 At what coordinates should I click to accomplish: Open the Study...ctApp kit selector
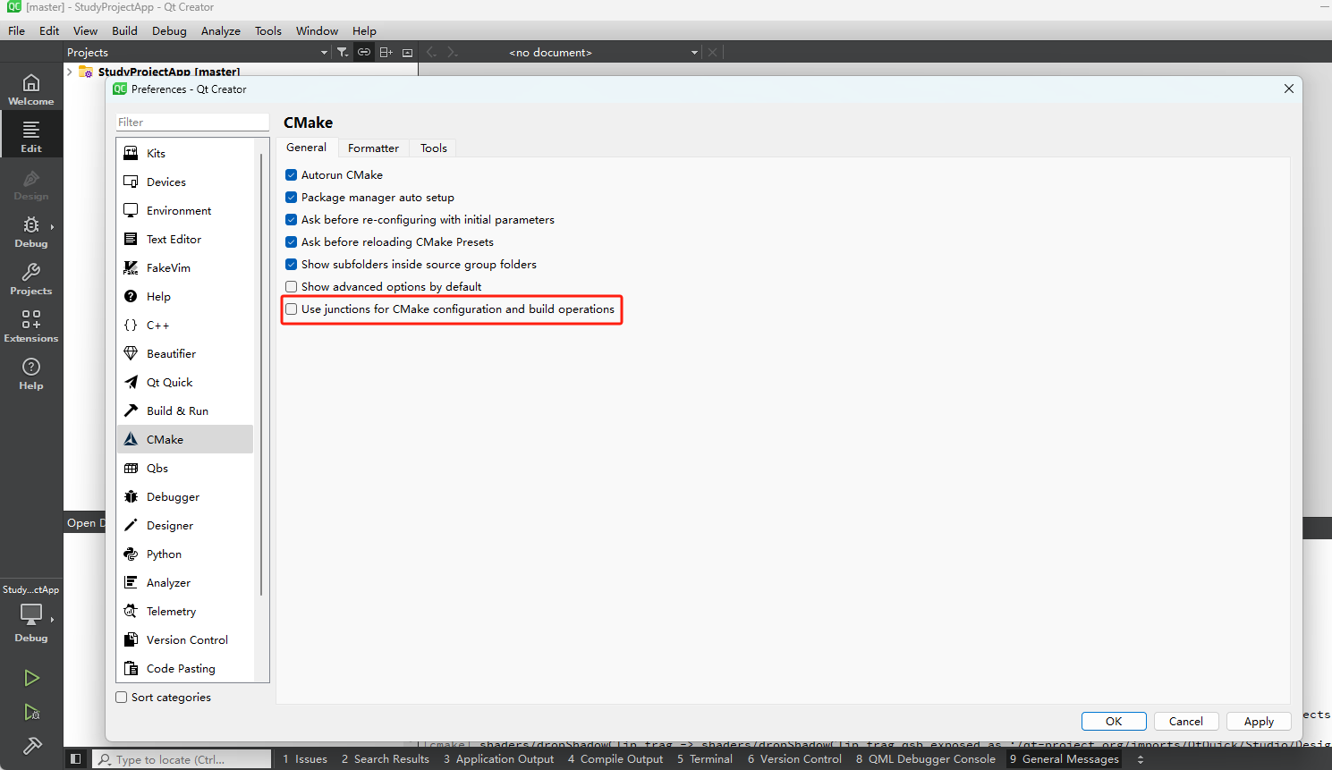click(31, 613)
